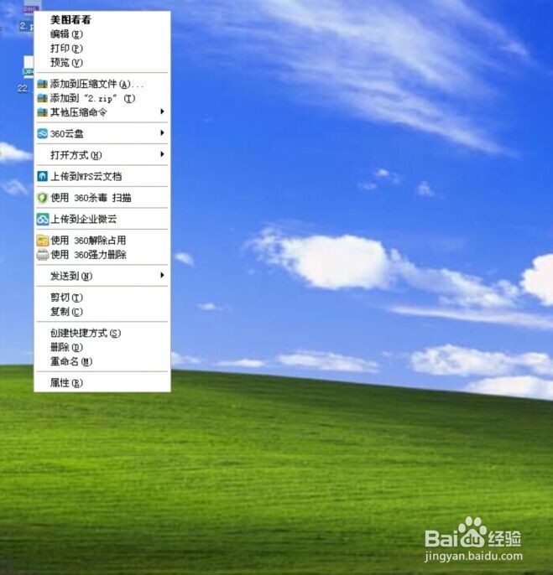
Task: Click the 360强力删除 shredder icon
Action: [x=43, y=255]
